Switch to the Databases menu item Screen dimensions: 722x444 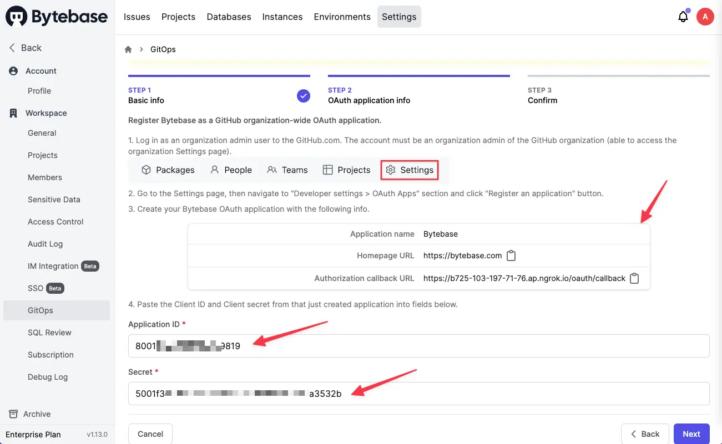click(229, 17)
